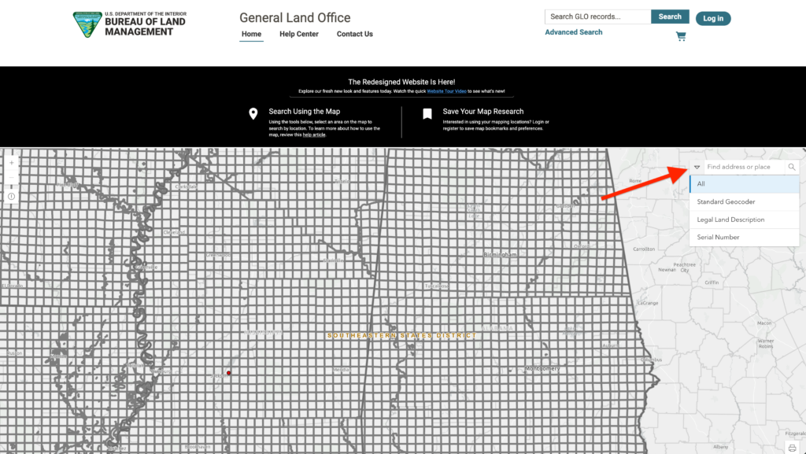Click the print icon on the map

pyautogui.click(x=792, y=448)
